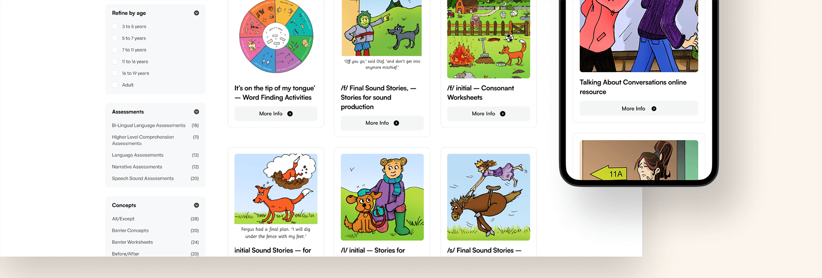Collapse the Refine by age section chevron
Screen dimensions: 822x278
click(x=197, y=13)
